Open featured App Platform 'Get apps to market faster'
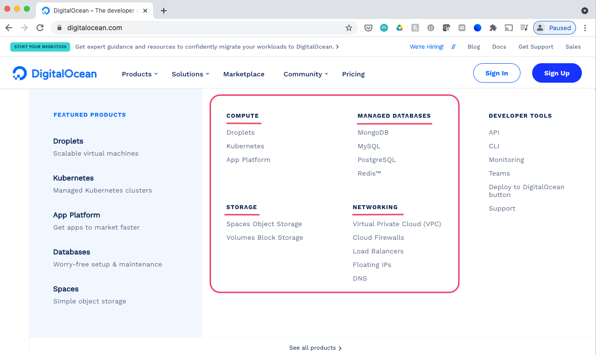The height and width of the screenshot is (355, 596). coord(96,221)
